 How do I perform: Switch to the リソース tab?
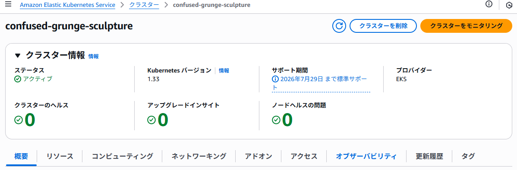60,156
